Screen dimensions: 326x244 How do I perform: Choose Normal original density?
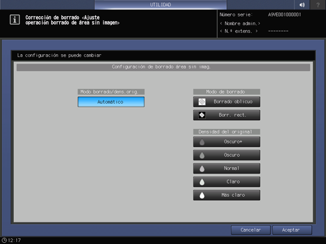226,169
